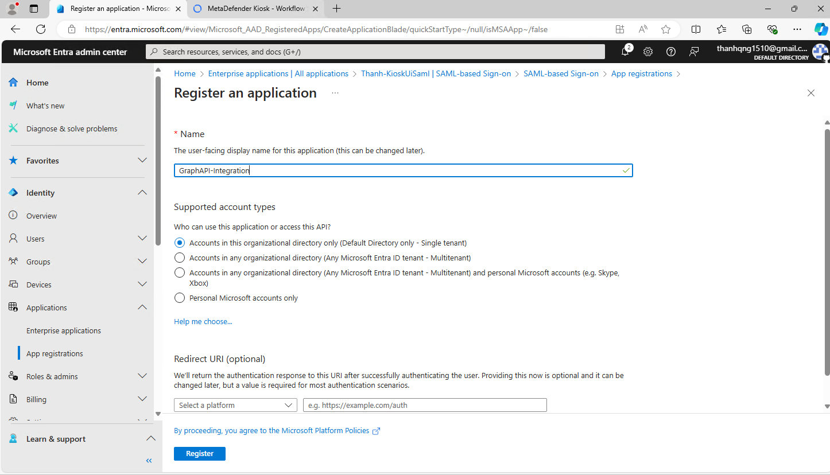Open browser settings and more menu
830x475 pixels.
tap(797, 29)
